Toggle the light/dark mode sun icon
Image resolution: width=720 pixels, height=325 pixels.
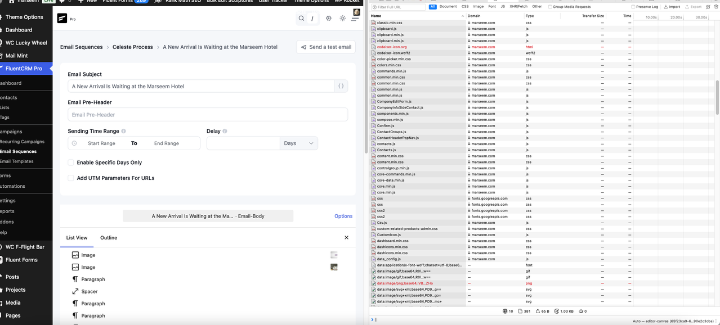343,19
